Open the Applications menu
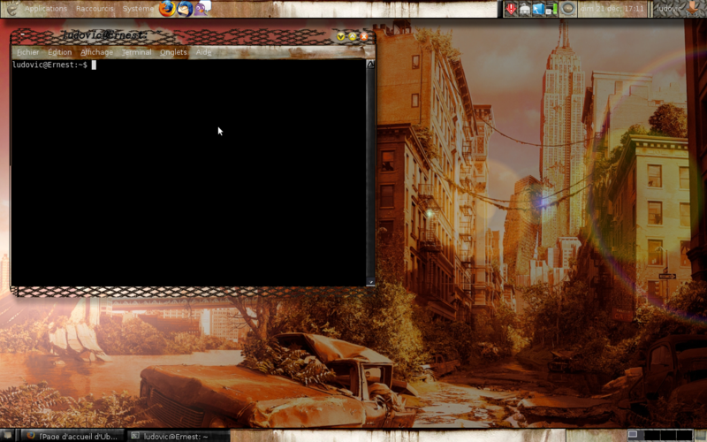This screenshot has height=442, width=707. [46, 9]
